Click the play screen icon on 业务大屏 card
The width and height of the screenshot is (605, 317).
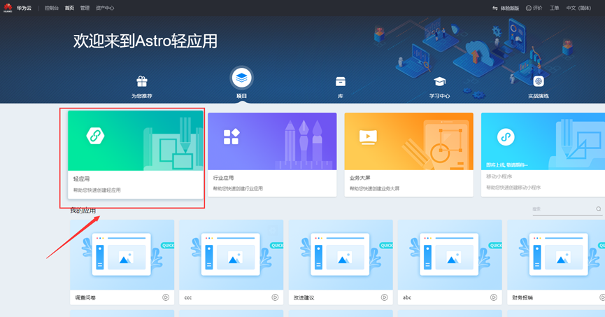368,137
